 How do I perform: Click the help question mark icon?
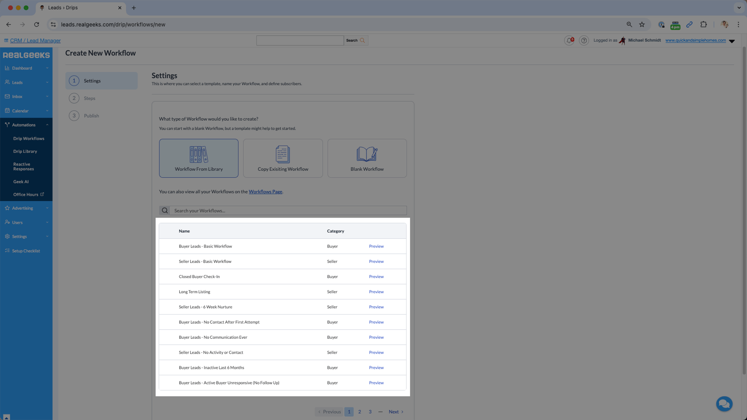[x=584, y=40]
